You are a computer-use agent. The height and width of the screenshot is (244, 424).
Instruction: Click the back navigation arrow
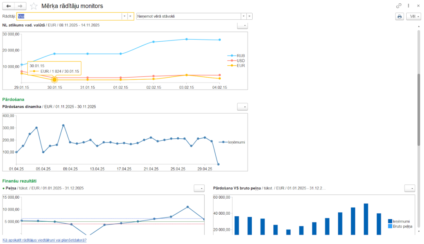9,6
